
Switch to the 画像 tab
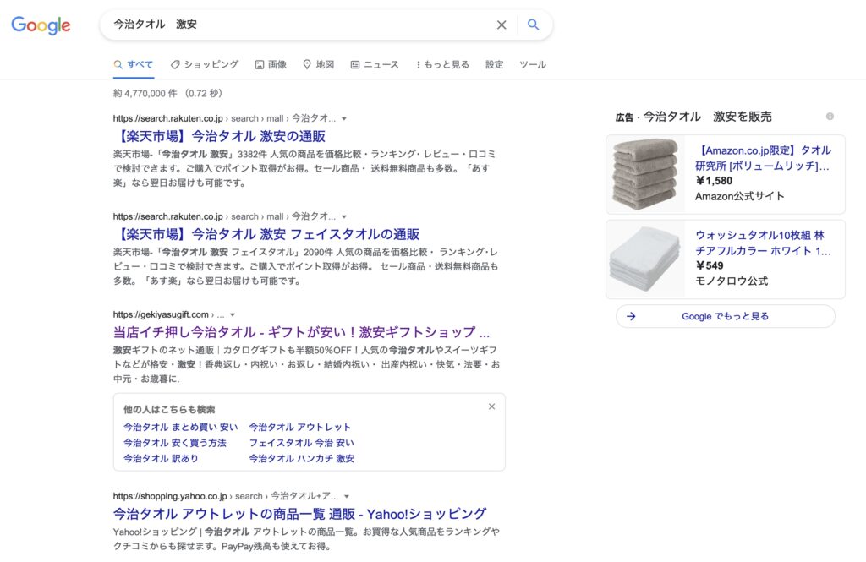tap(271, 64)
